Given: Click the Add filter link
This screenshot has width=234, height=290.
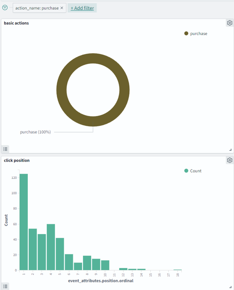Looking at the screenshot, I should click(82, 8).
